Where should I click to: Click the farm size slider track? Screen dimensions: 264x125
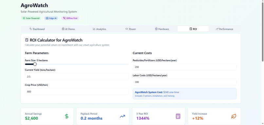click(x=77, y=64)
